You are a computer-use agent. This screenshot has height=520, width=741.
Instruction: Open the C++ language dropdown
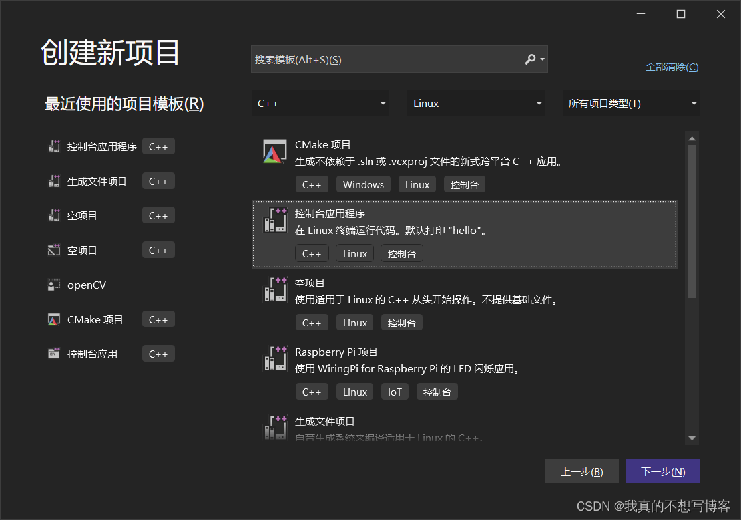[320, 103]
